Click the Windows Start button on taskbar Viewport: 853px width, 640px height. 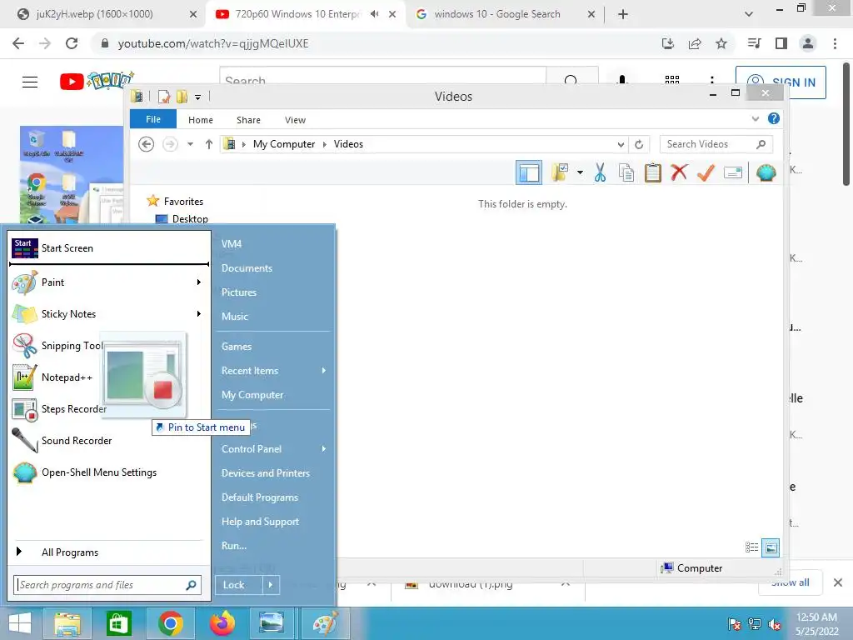19,623
